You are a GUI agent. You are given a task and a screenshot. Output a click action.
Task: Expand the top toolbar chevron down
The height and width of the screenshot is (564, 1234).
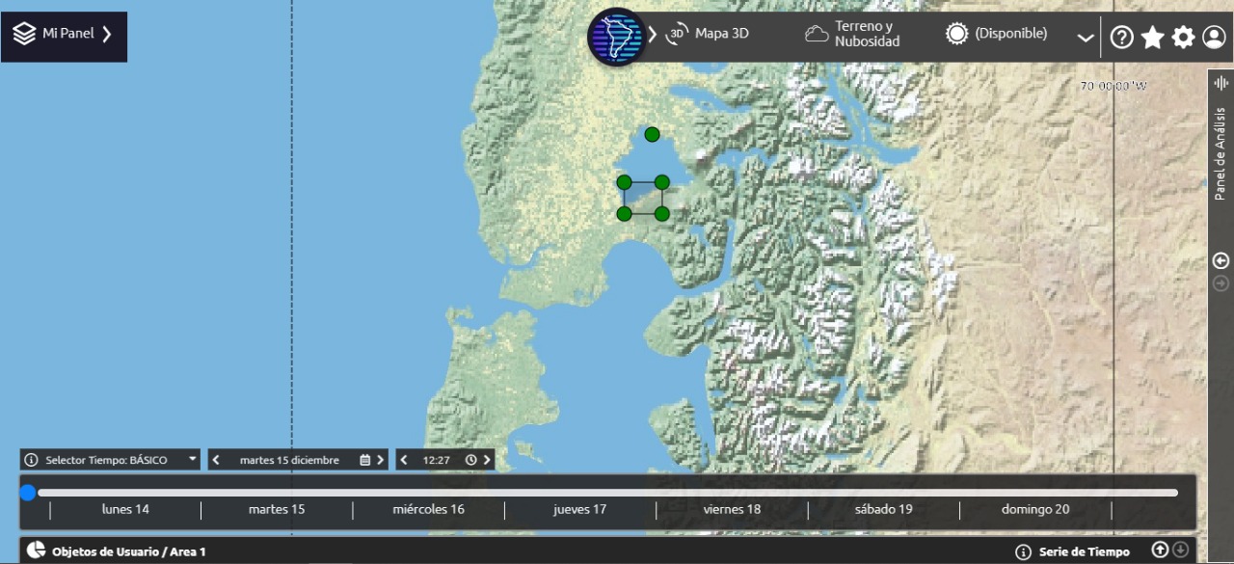1086,39
